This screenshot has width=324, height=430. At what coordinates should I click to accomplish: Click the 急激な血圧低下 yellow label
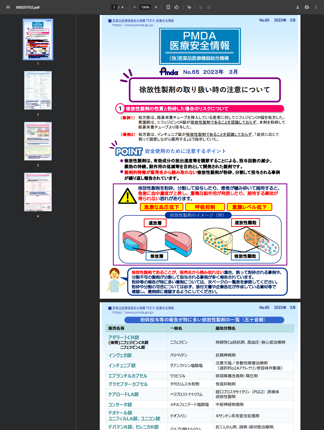coord(161,207)
